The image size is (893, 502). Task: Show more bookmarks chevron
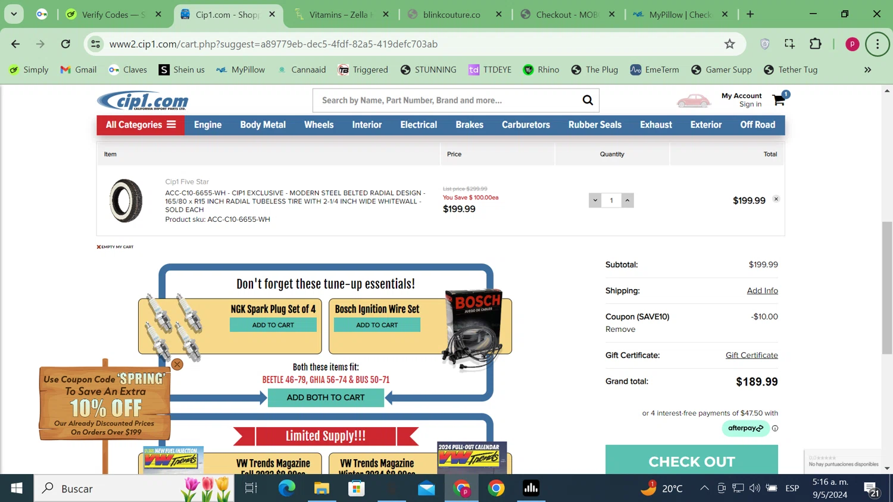point(867,70)
